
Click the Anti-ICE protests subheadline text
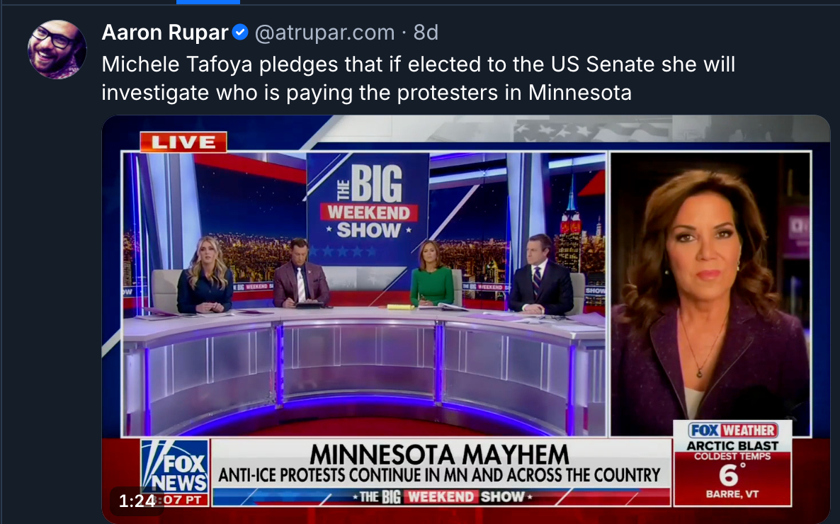point(439,475)
